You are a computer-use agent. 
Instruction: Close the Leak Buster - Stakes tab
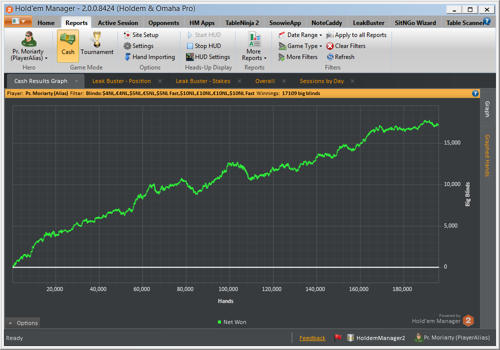(239, 81)
